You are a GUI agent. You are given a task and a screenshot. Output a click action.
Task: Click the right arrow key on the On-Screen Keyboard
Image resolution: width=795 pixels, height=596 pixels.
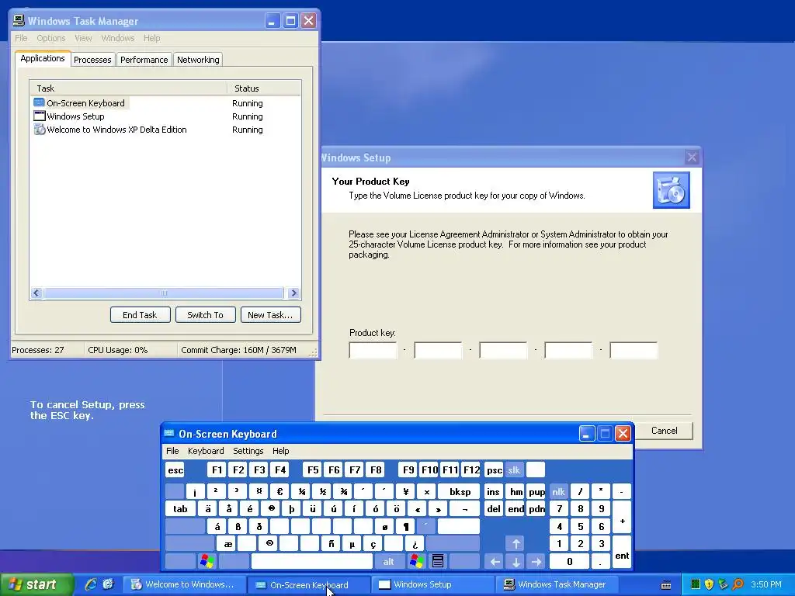[x=536, y=561]
